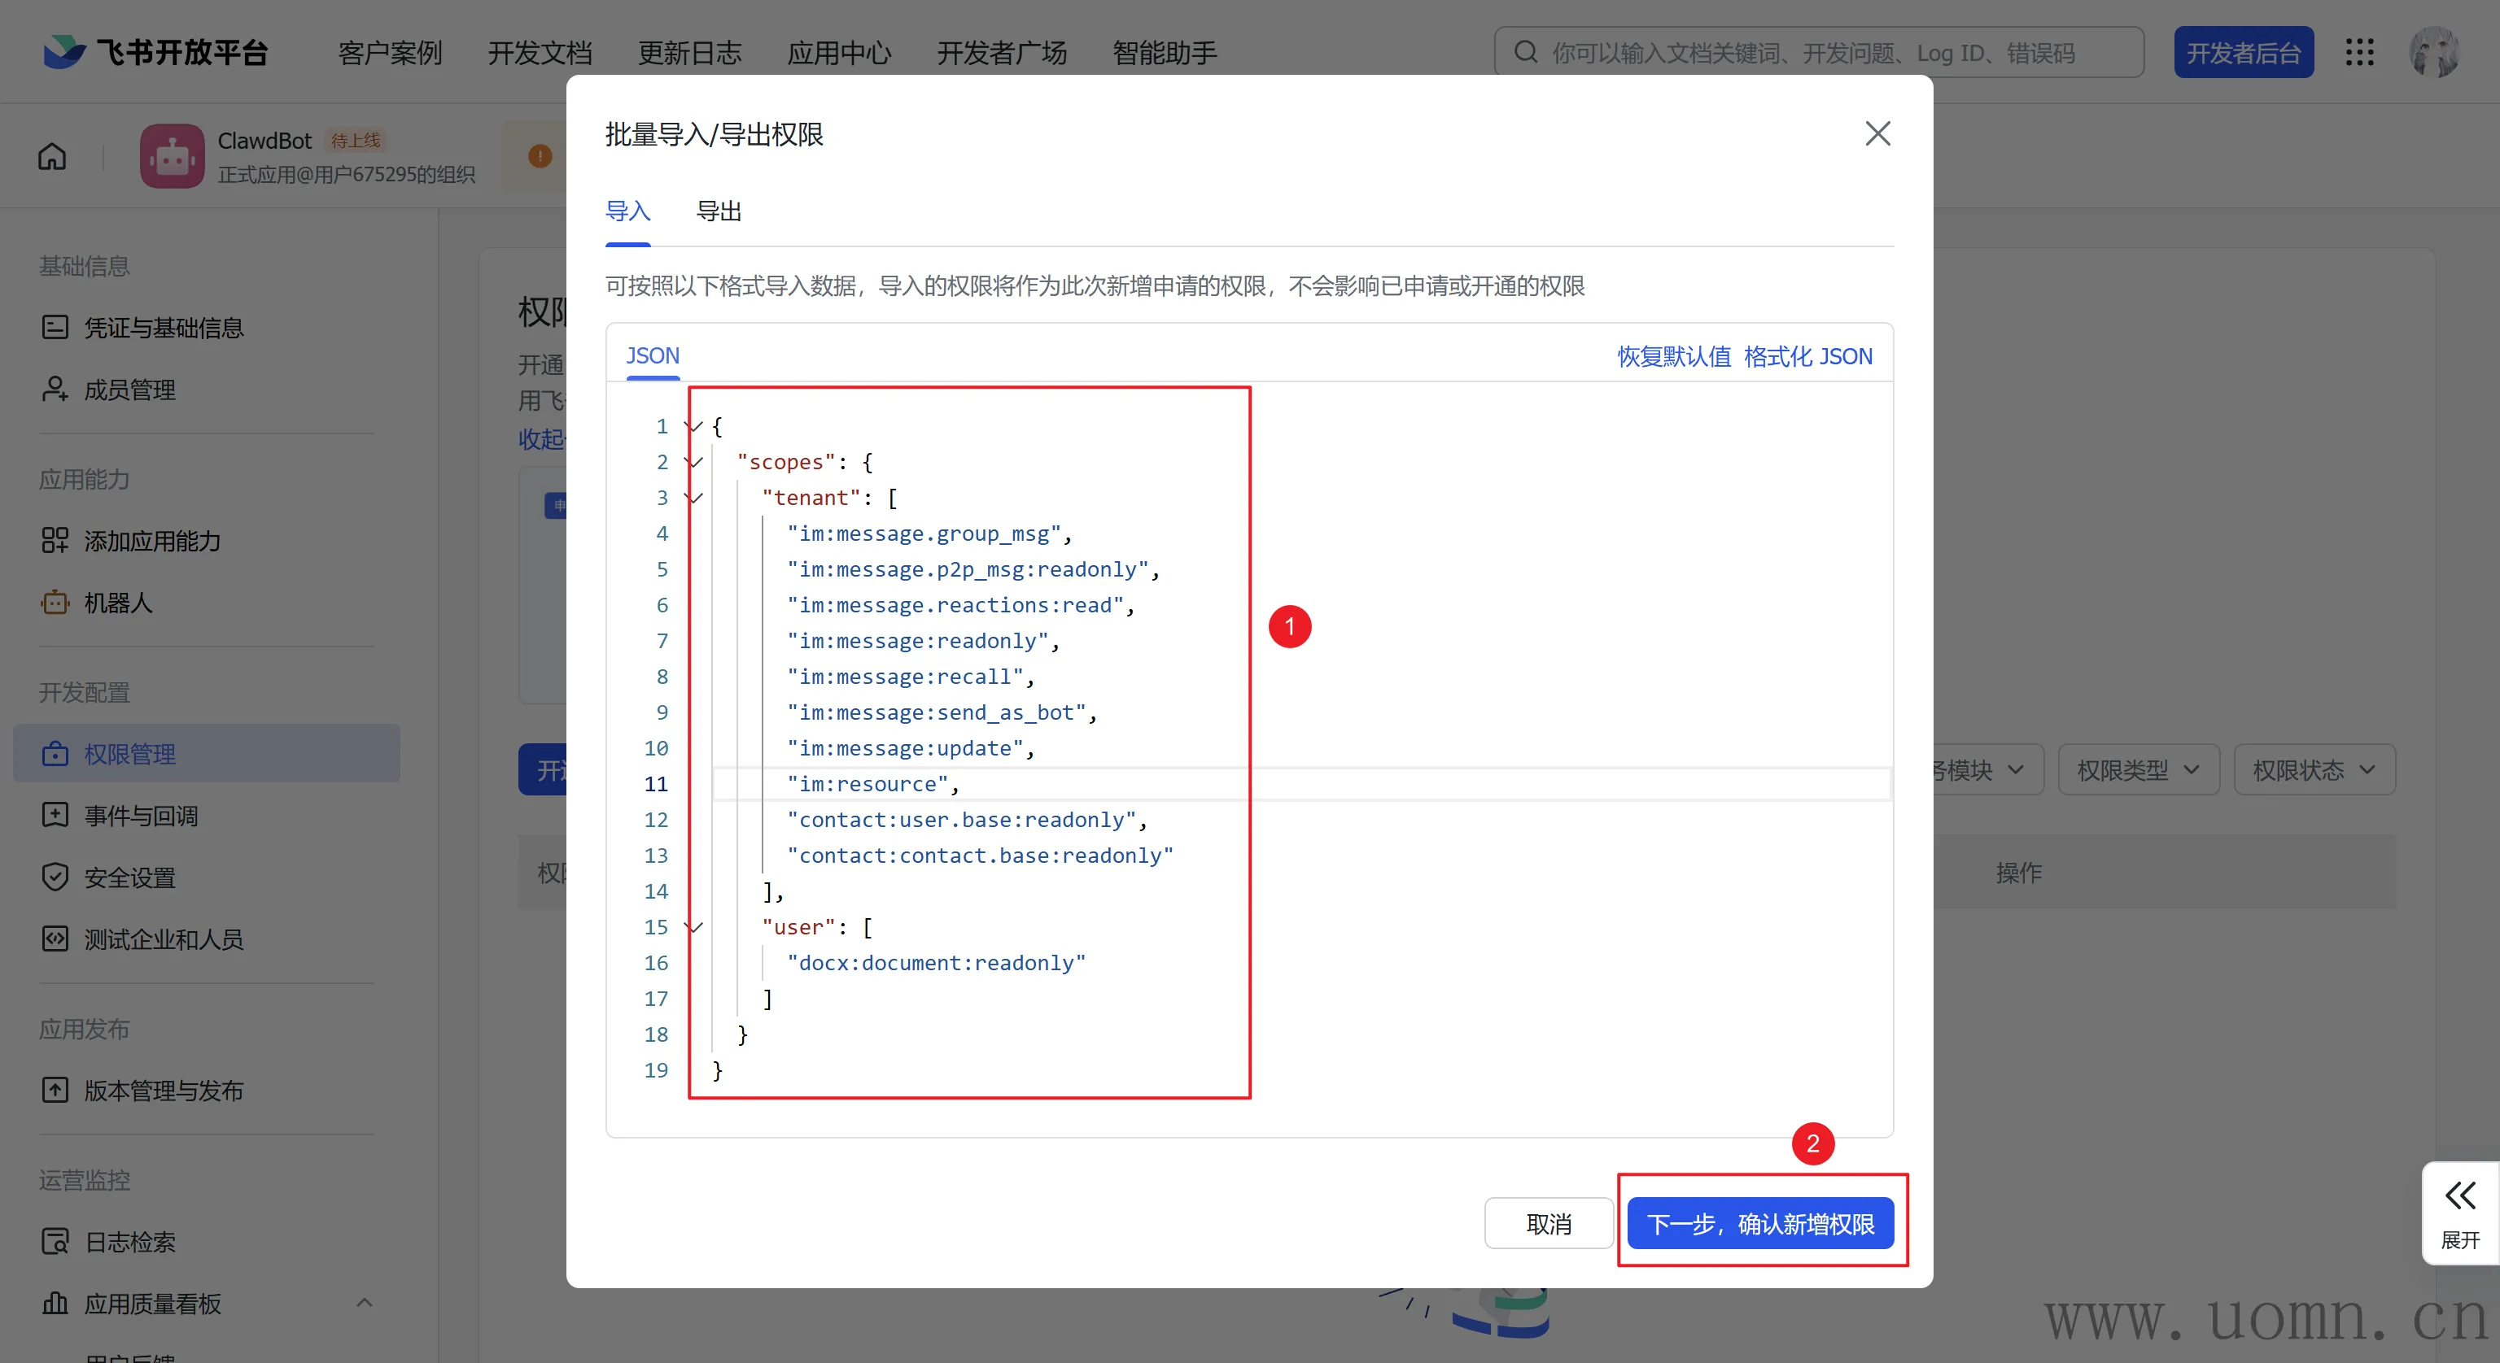Click the ClawdBot robot app icon
Image resolution: width=2500 pixels, height=1363 pixels.
pos(172,156)
